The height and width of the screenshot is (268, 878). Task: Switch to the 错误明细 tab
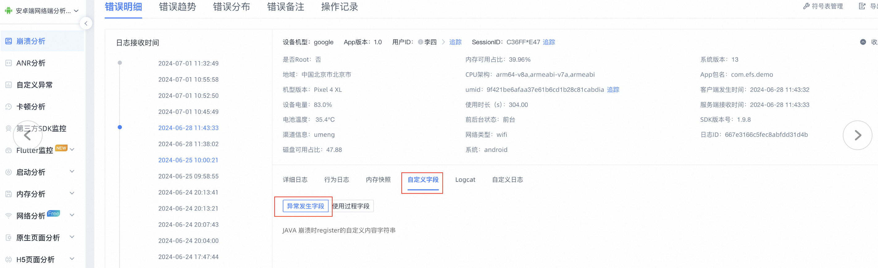point(123,7)
